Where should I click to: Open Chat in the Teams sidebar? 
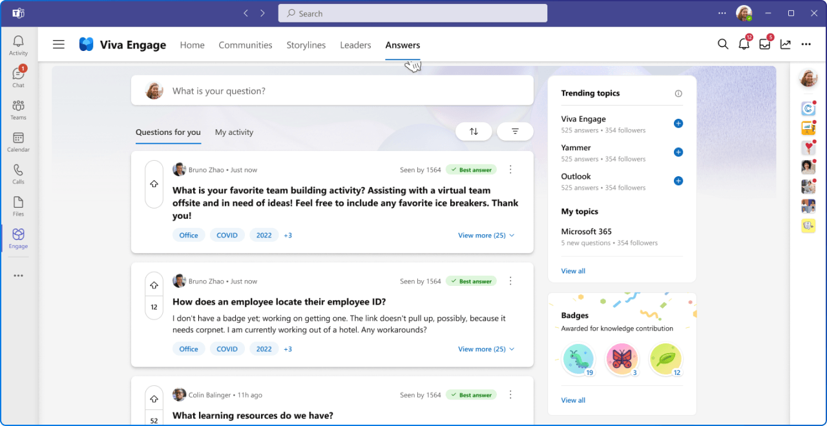tap(18, 77)
